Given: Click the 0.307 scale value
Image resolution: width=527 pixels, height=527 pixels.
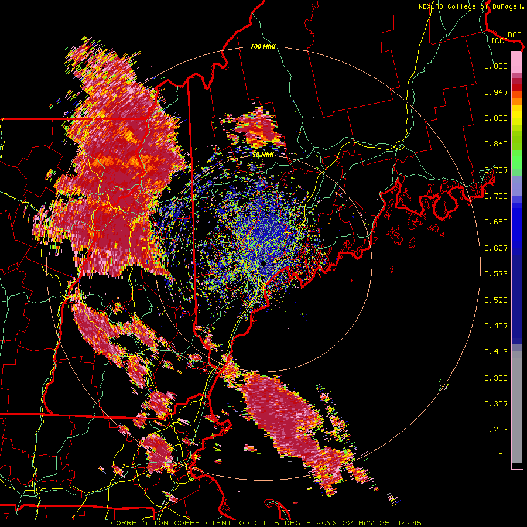Looking at the screenshot, I should click(x=496, y=404).
